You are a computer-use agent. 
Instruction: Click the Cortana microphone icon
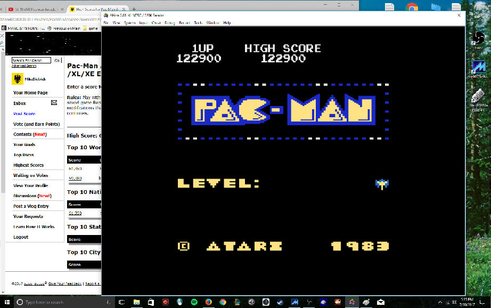108,302
